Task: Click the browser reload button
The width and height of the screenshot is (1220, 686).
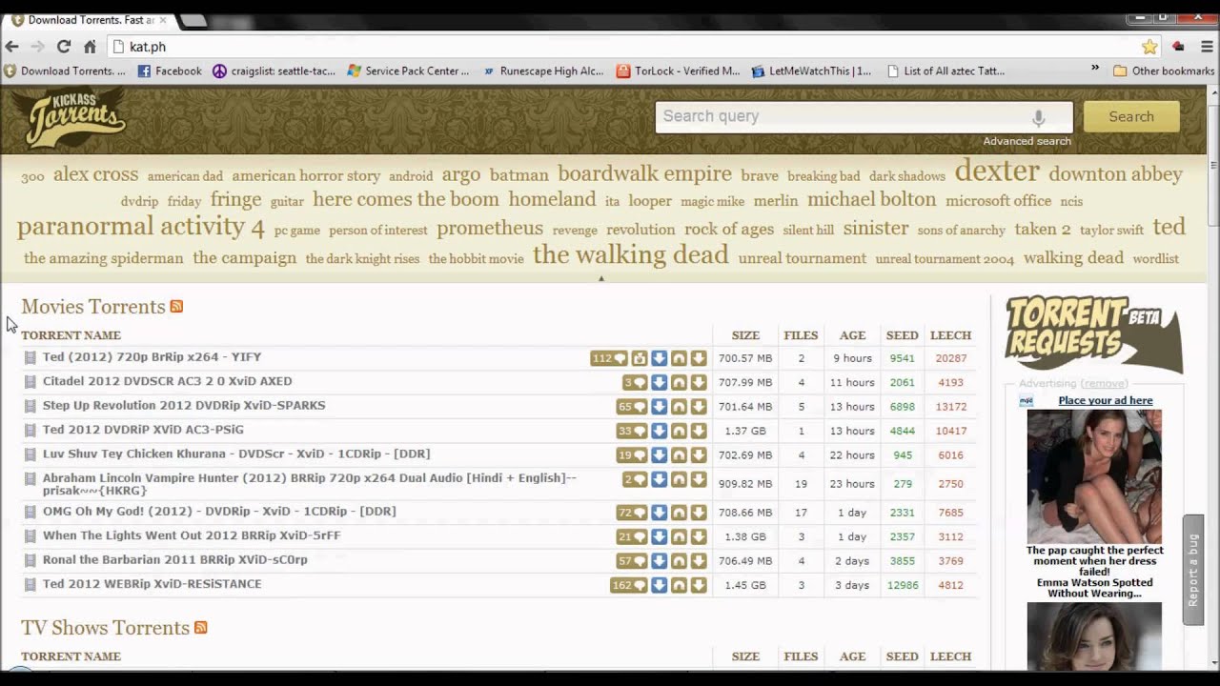Action: tap(64, 46)
